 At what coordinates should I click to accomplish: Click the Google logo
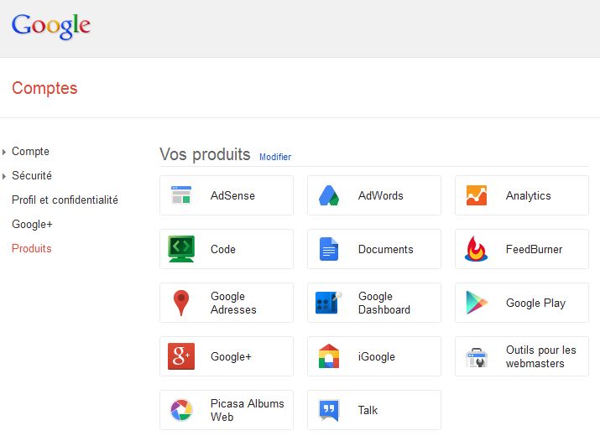click(x=51, y=26)
